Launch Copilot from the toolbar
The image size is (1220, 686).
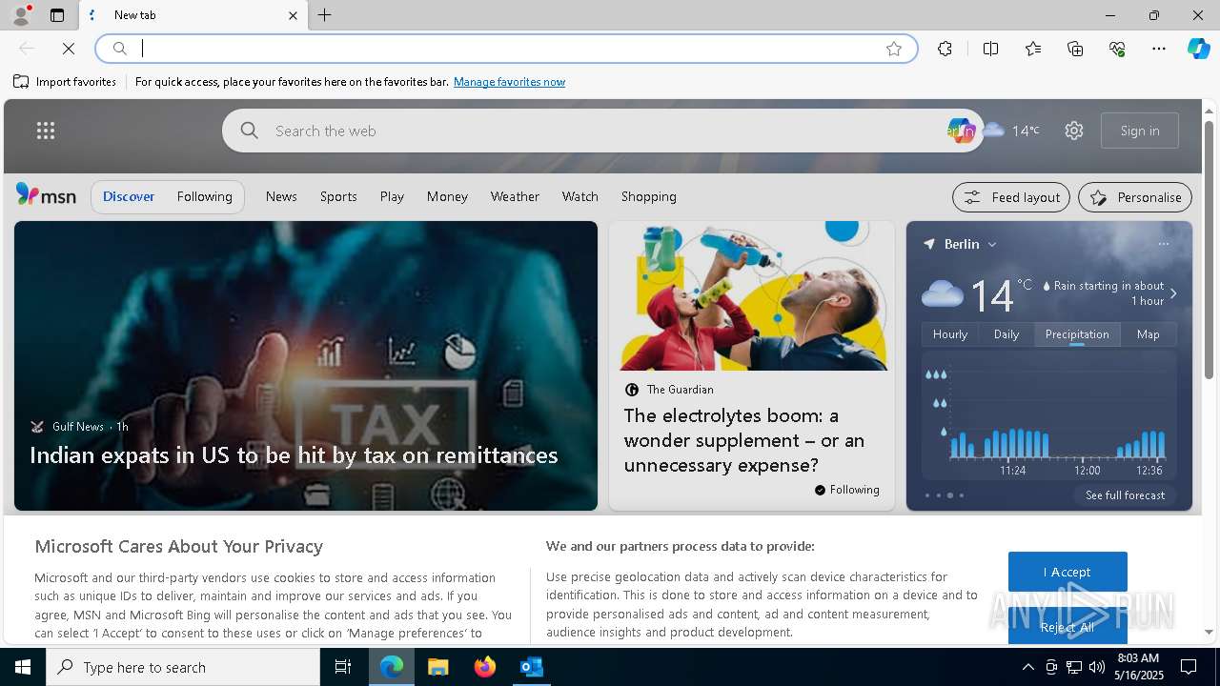1198,49
